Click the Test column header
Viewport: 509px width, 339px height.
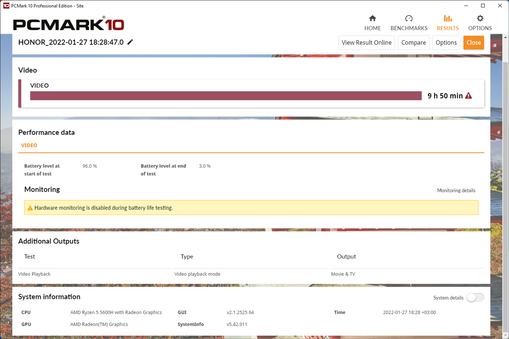point(29,257)
